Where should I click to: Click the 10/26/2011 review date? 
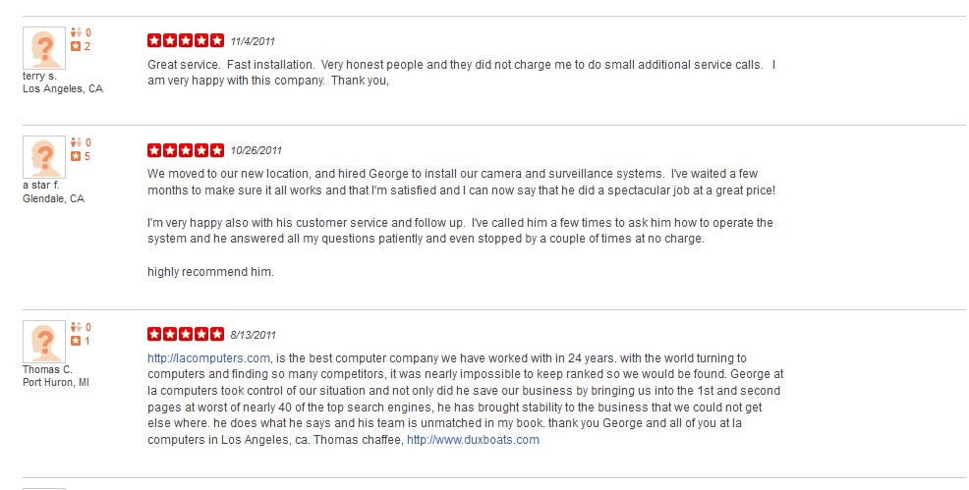(x=256, y=150)
